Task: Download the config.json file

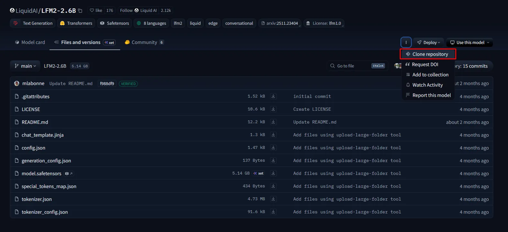Action: click(273, 148)
